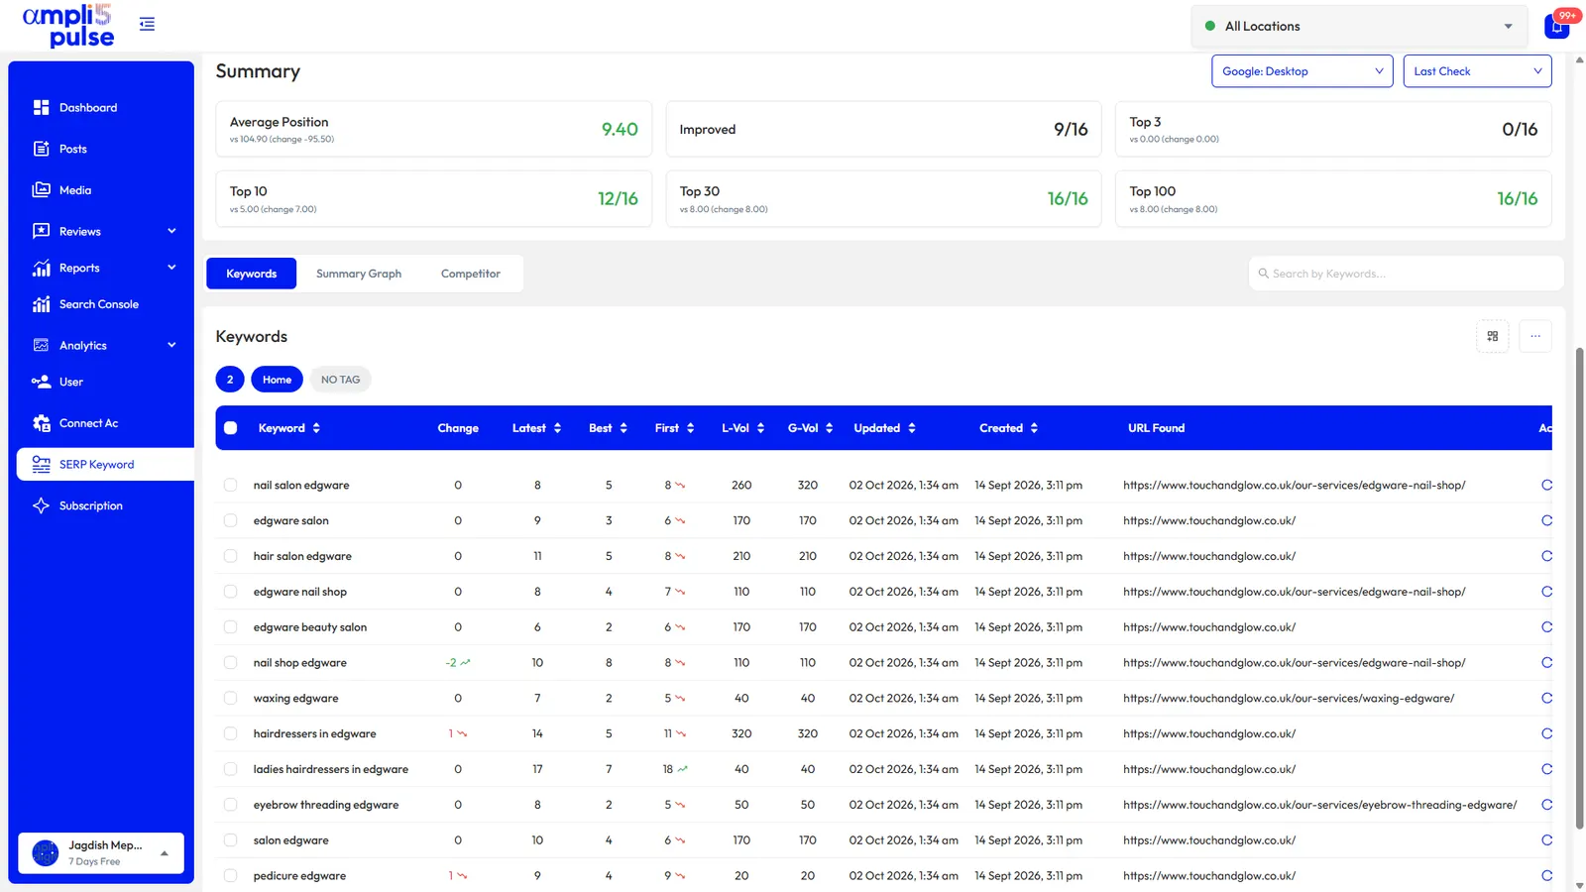This screenshot has width=1586, height=892.
Task: Collapse sidebar with the menu toggle icon
Action: click(x=147, y=24)
